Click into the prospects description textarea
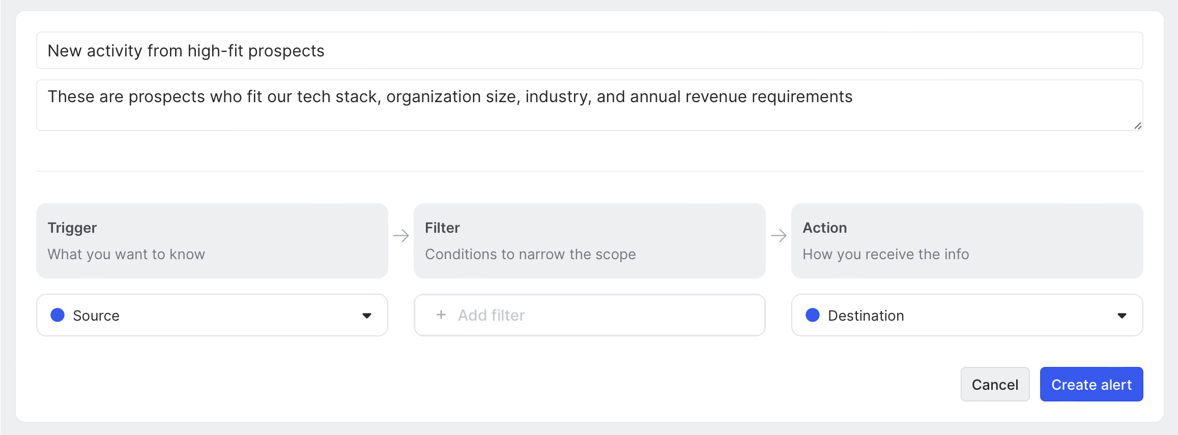 pyautogui.click(x=589, y=105)
